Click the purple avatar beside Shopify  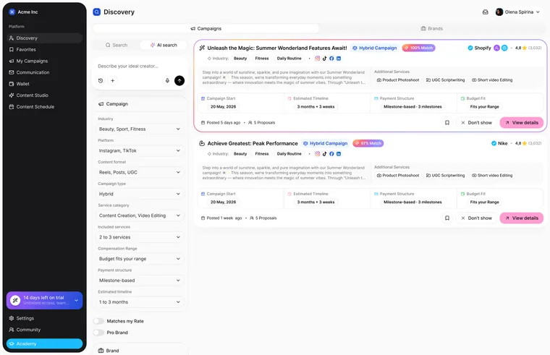tap(496, 48)
